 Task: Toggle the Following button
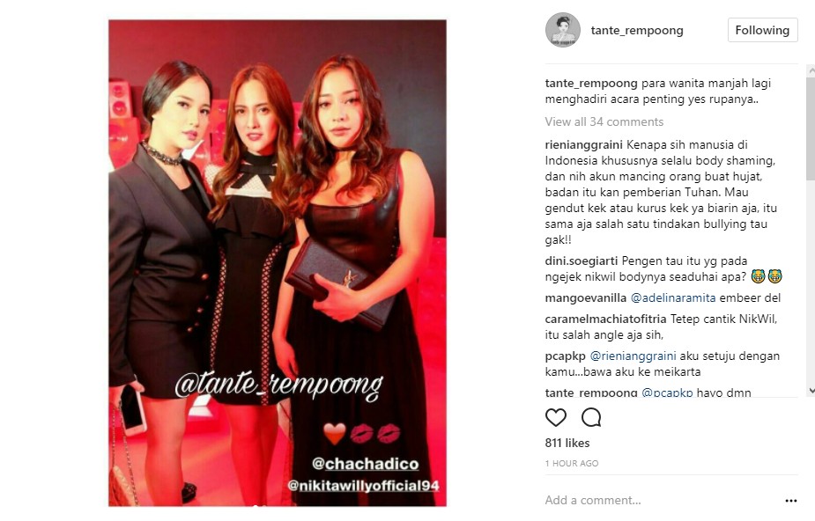click(762, 30)
